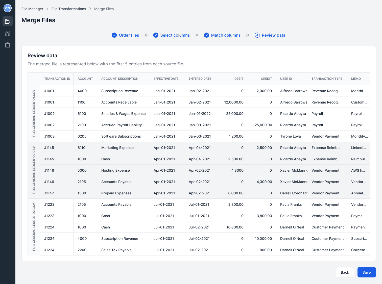Screen dimensions: 382x284
Task: Click the step 4 circle icon
Action: click(257, 35)
